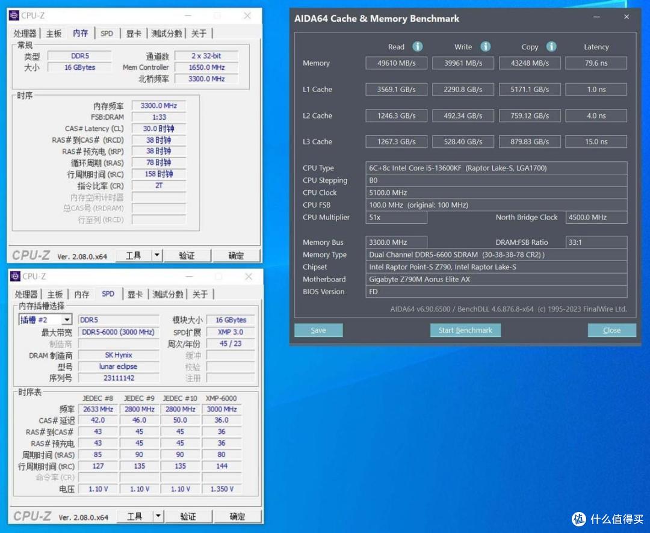Expand 工具 dropdown arrow in bottom CPU-Z window
Viewport: 650px width, 533px height.
158,516
